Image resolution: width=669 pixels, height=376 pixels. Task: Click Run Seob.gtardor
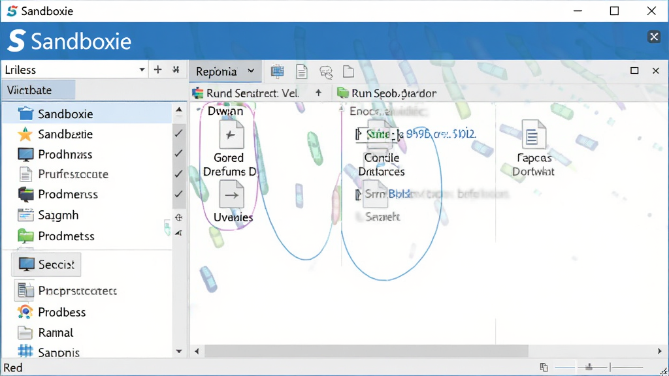(x=387, y=93)
